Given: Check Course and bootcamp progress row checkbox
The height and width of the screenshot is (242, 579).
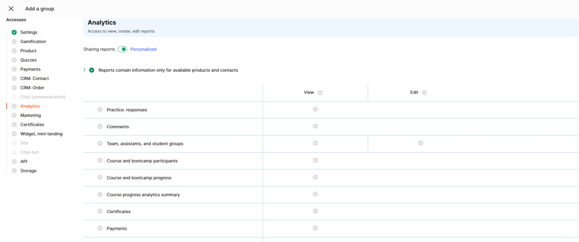Looking at the screenshot, I should coord(100,177).
